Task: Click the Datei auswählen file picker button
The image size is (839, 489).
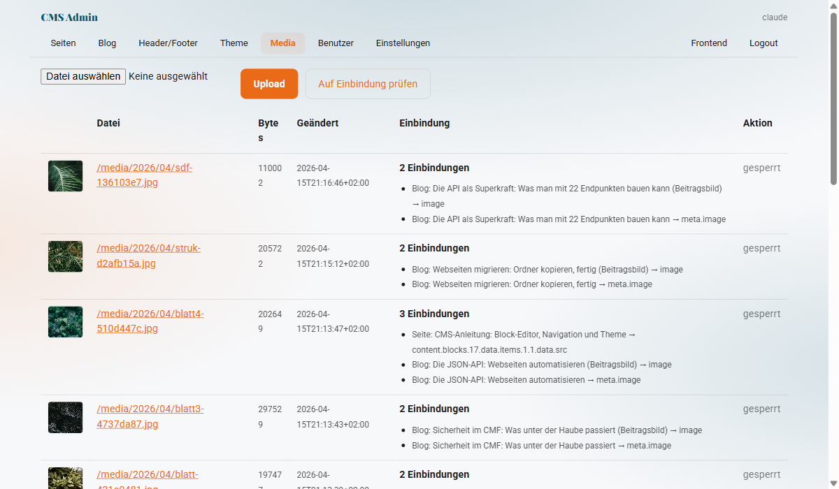Action: (x=83, y=76)
